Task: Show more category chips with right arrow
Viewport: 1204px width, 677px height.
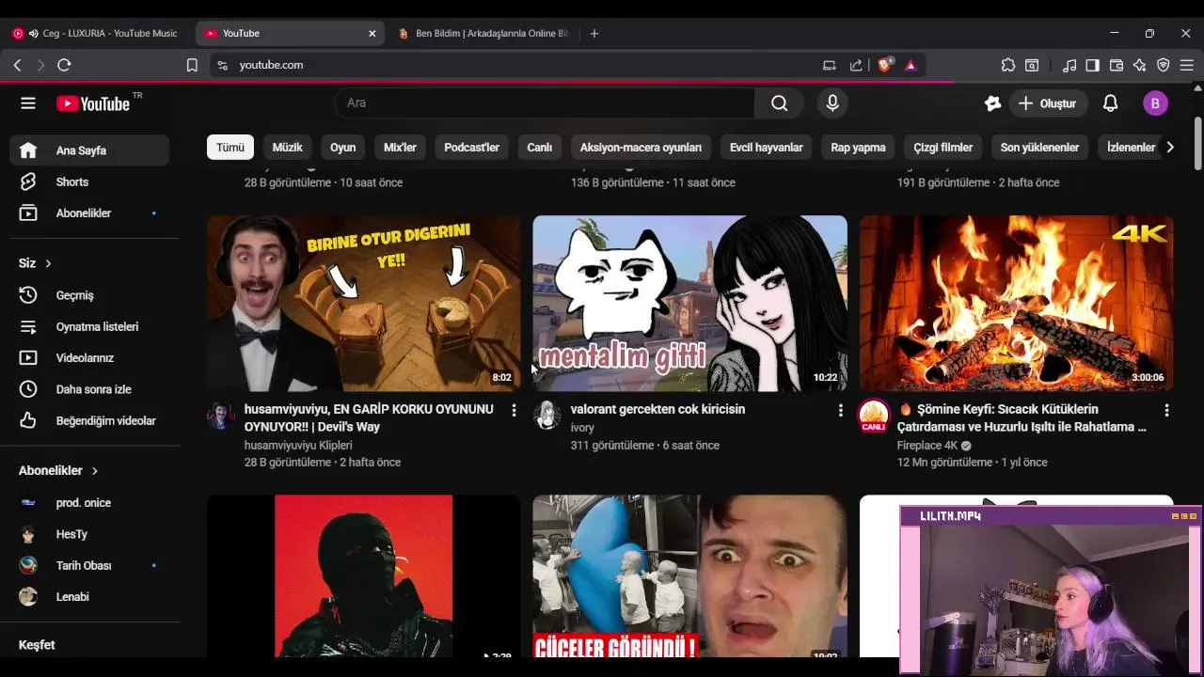Action: [x=1169, y=148]
